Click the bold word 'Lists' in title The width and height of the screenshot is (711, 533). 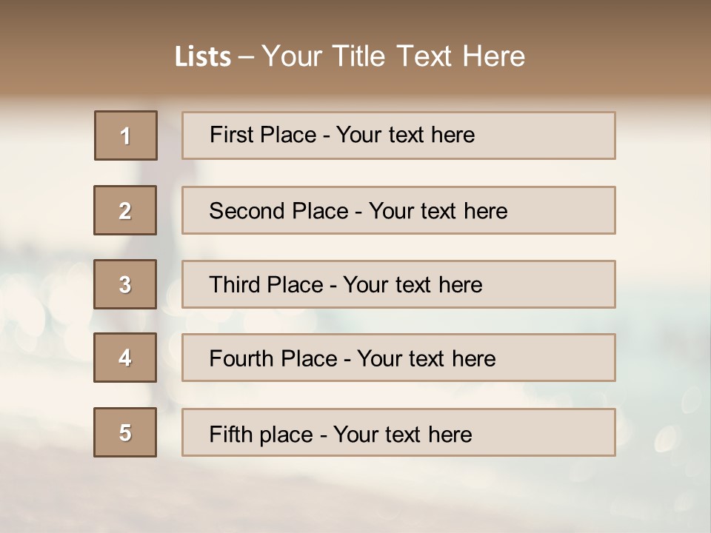click(x=203, y=57)
